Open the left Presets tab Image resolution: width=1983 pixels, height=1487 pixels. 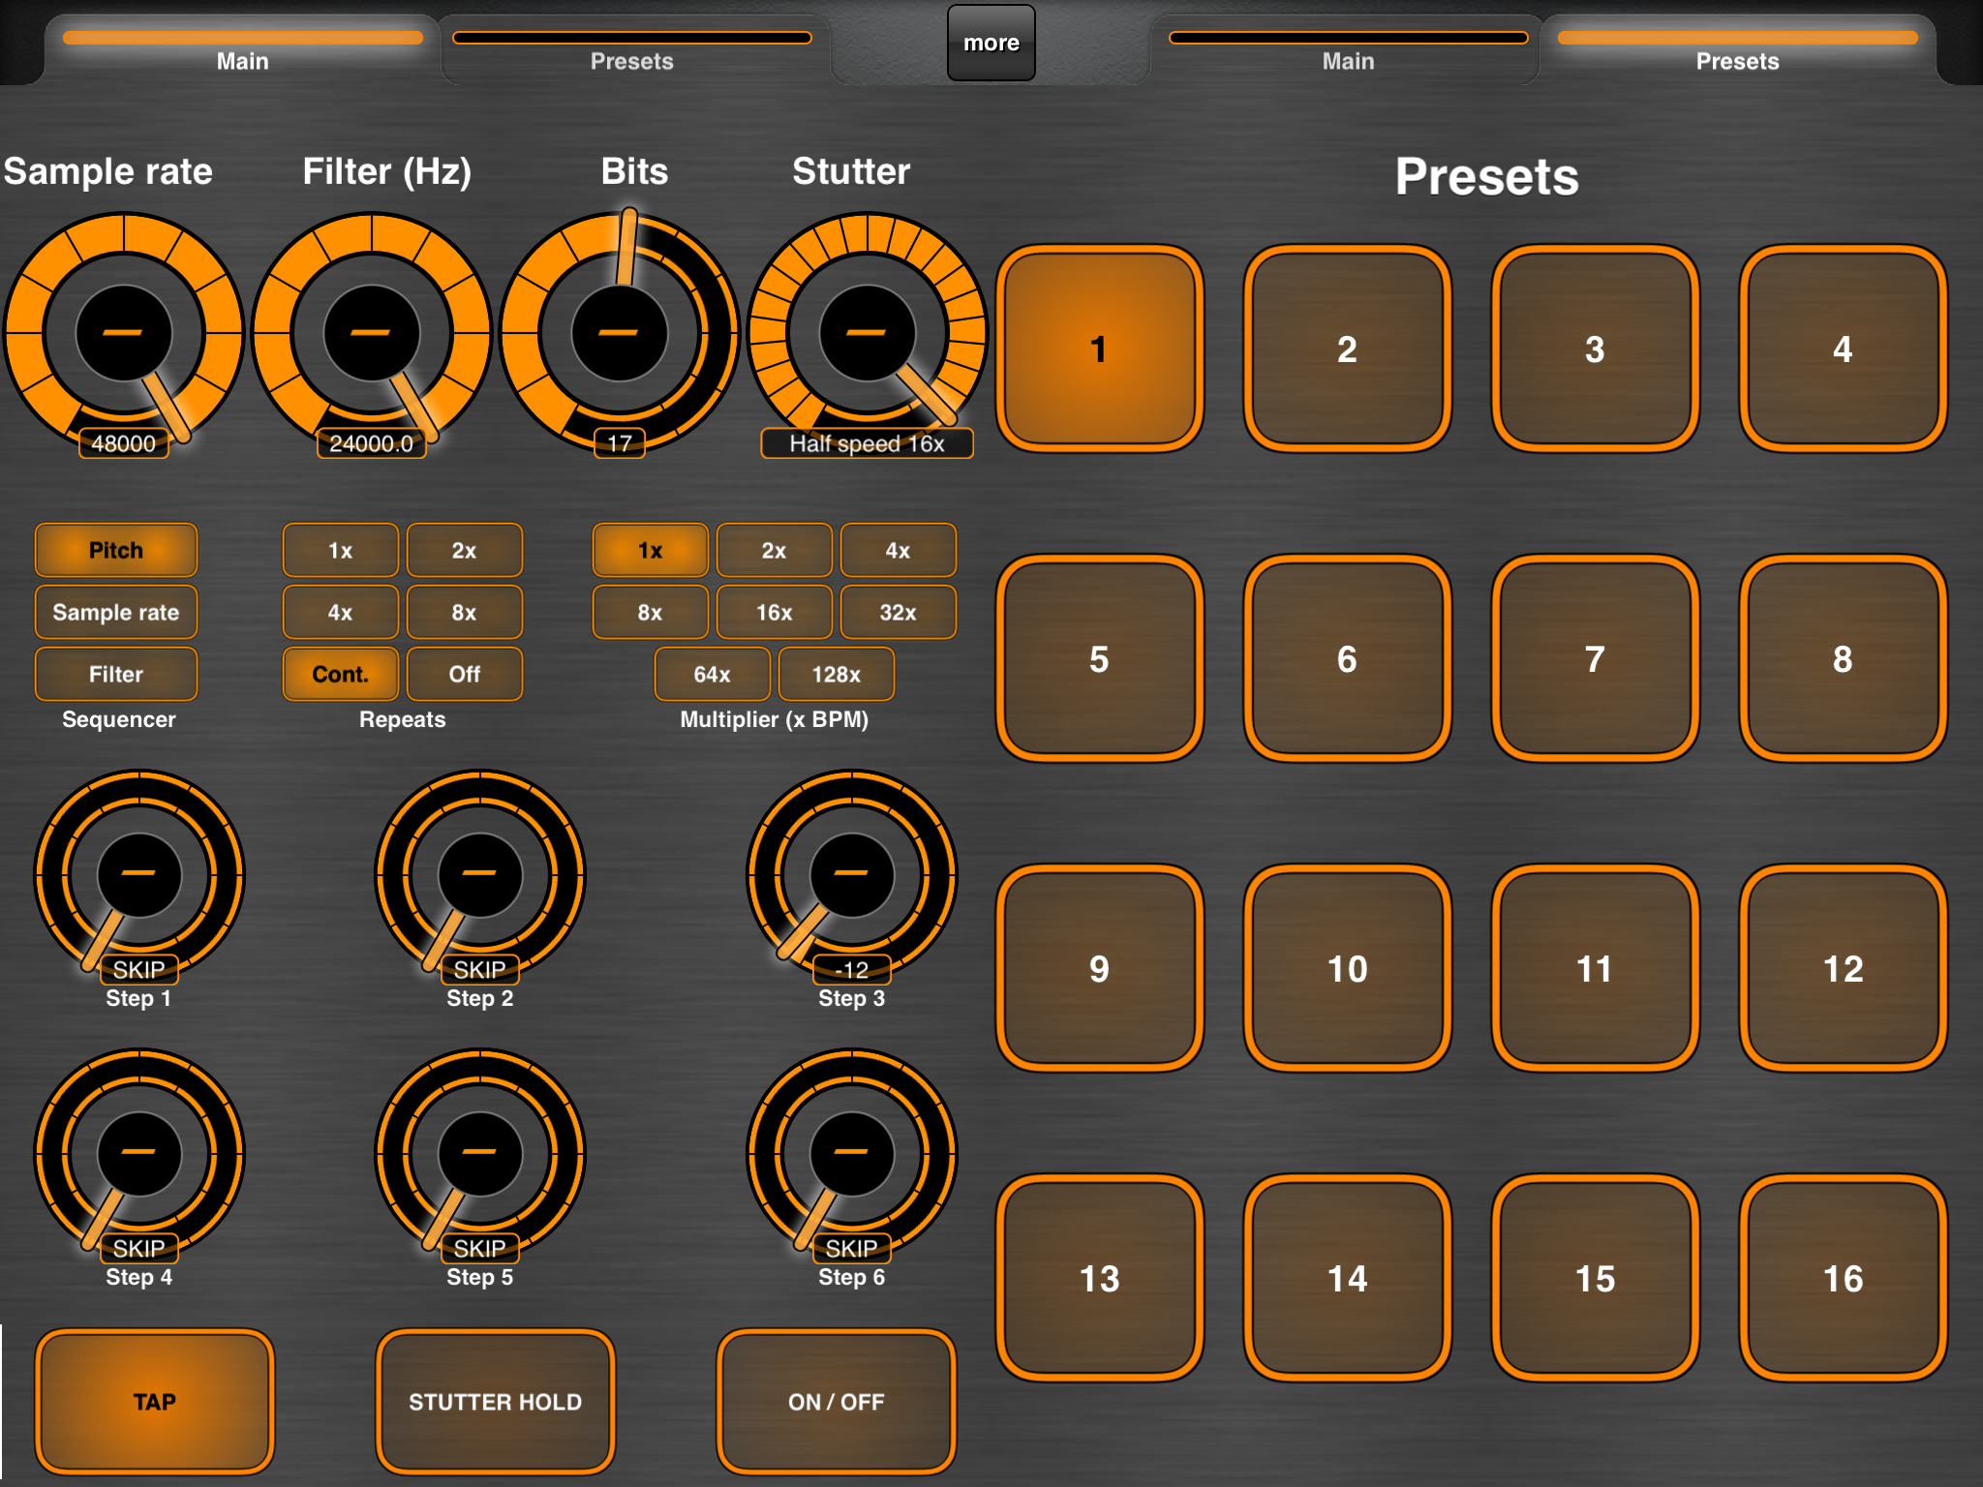(632, 50)
